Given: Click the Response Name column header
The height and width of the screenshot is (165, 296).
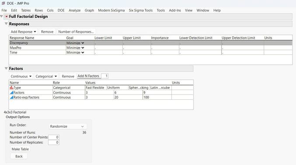Looking at the screenshot, I should pos(22,38).
